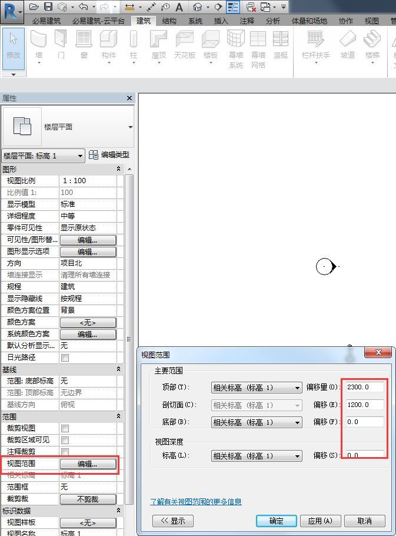Open the 注释 ribbon tab

(247, 21)
